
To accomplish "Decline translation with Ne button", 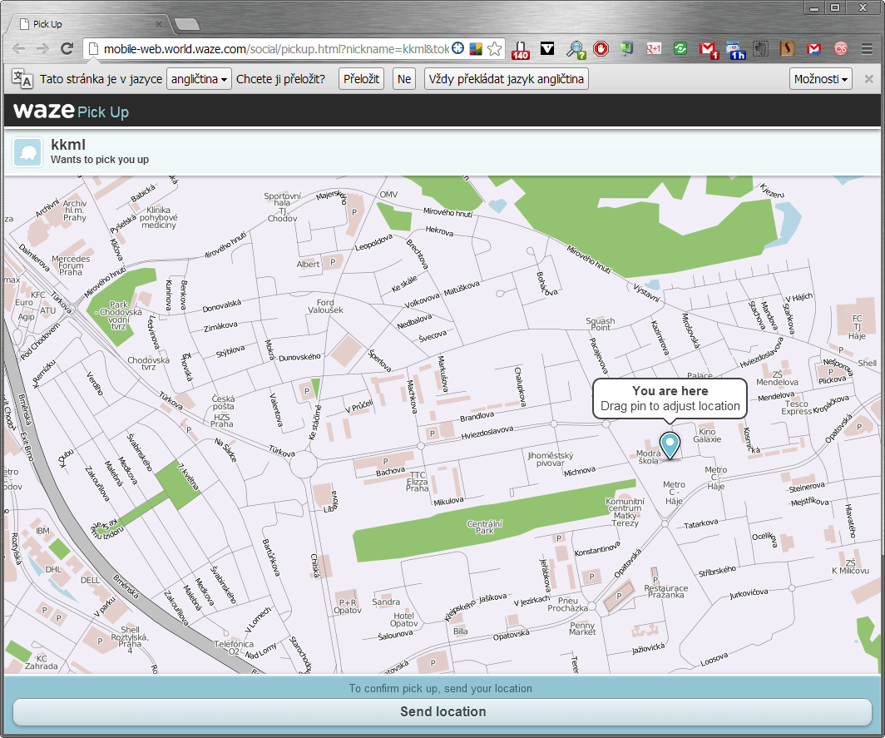I will coord(404,79).
